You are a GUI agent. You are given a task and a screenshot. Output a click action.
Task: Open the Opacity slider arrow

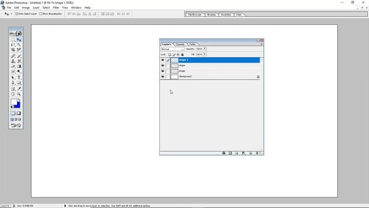[205, 49]
